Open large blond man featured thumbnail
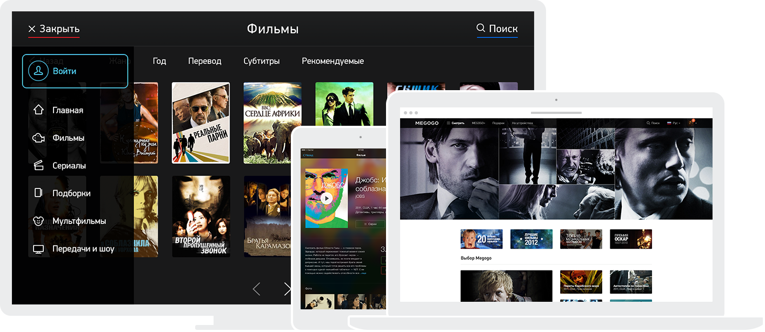 (x=507, y=286)
